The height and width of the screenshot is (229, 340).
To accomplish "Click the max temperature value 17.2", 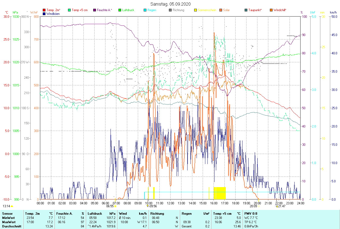I will click(50, 222).
